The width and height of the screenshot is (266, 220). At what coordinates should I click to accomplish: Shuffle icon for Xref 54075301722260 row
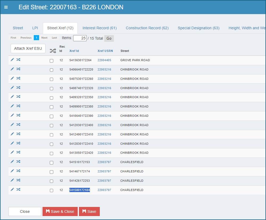point(18,78)
